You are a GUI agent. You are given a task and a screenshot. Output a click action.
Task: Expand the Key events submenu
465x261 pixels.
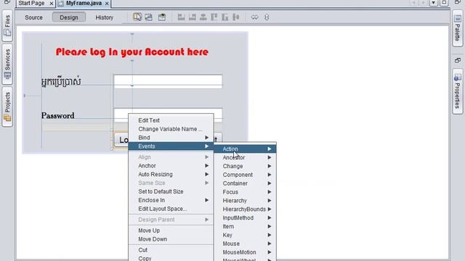tap(246, 235)
